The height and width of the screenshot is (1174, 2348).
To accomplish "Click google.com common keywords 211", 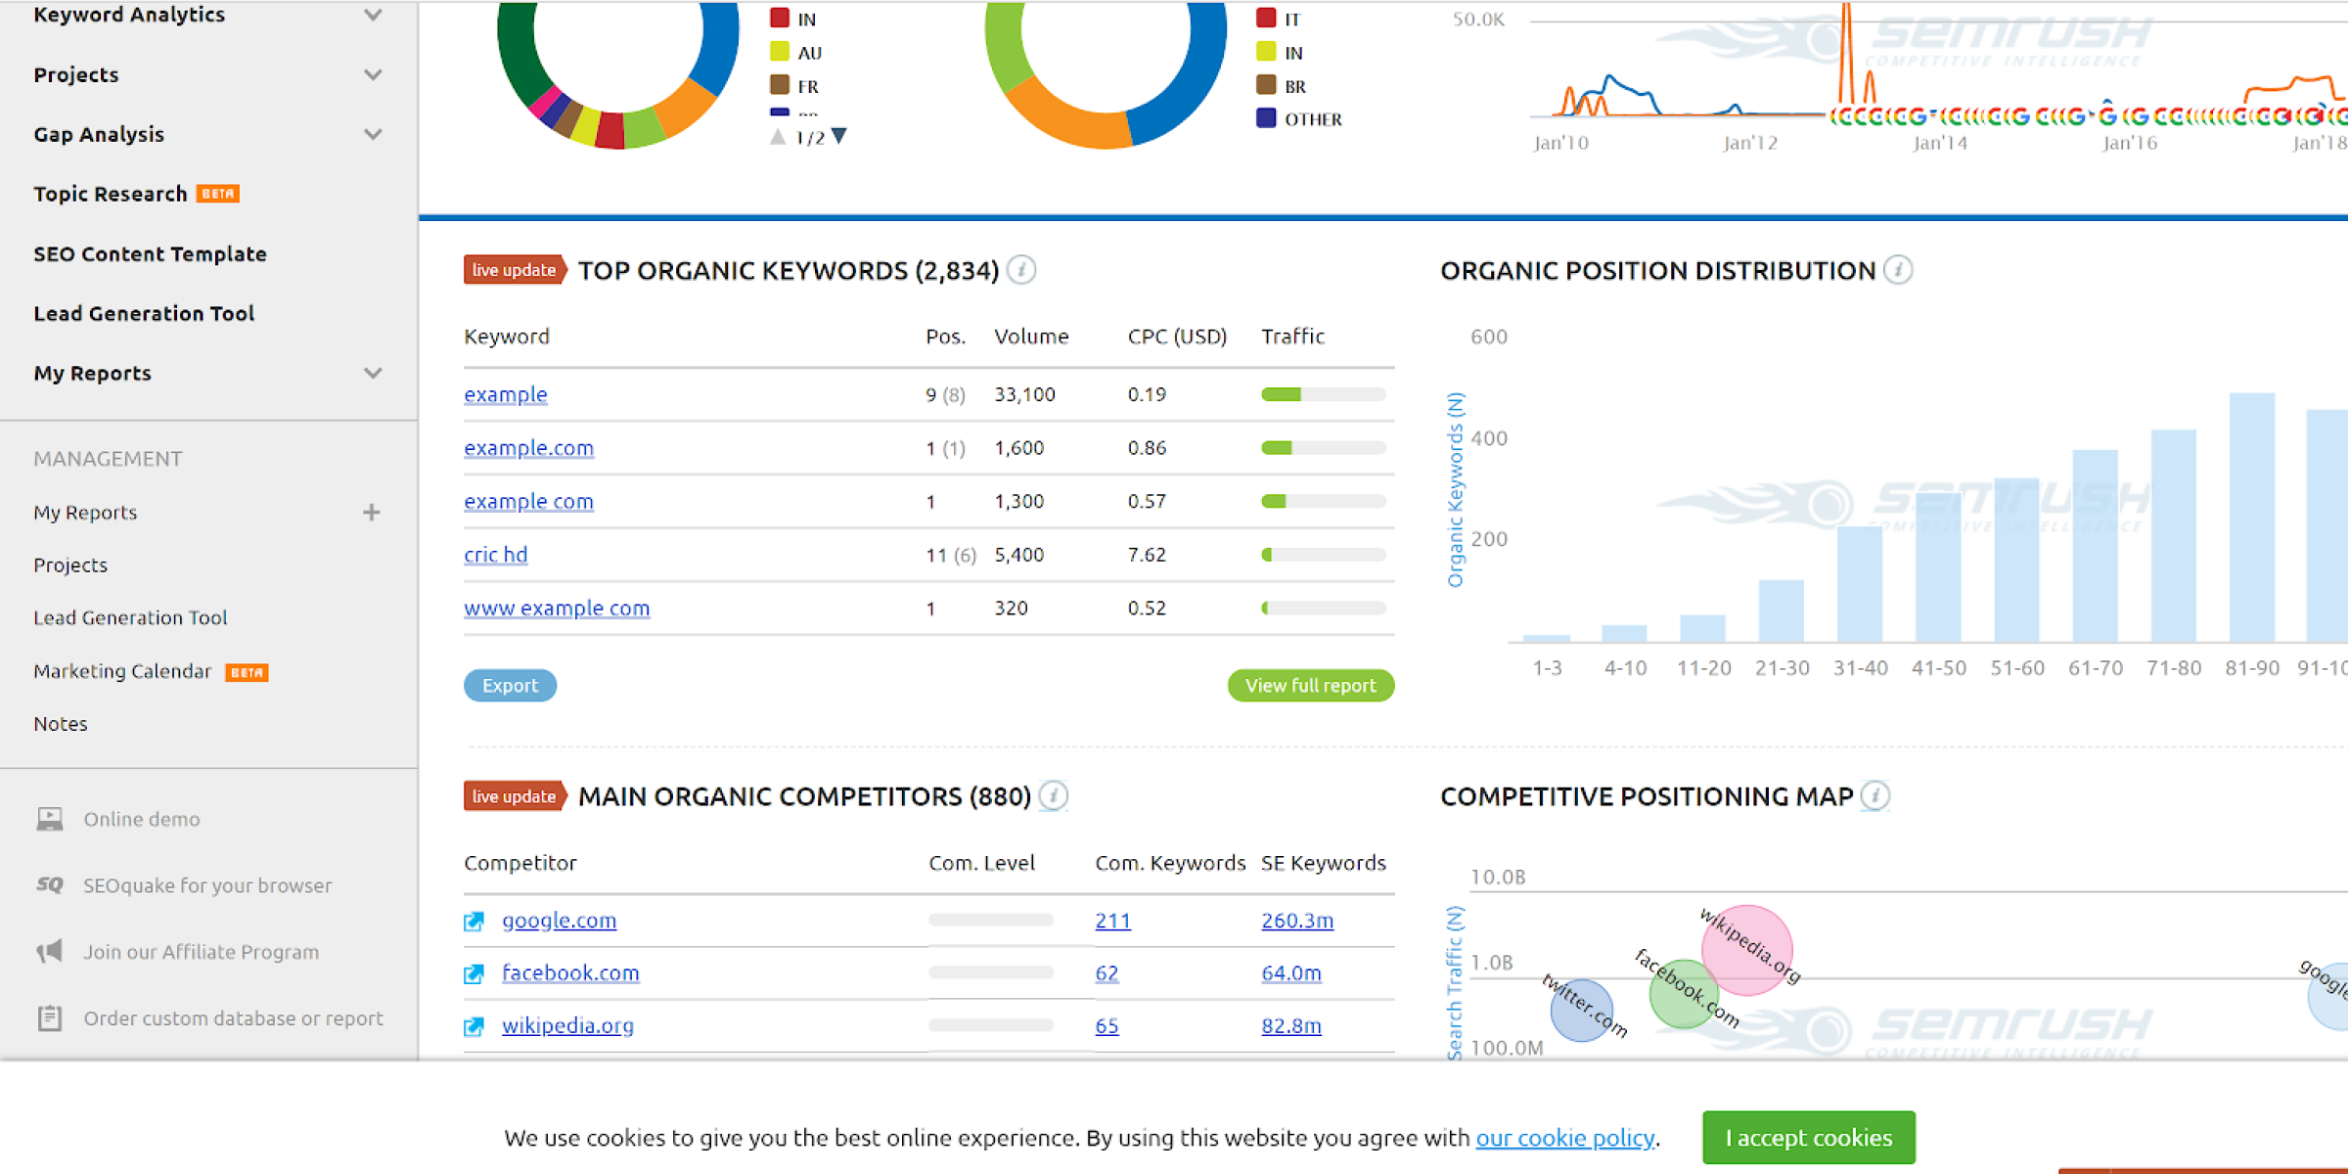I will [1112, 921].
